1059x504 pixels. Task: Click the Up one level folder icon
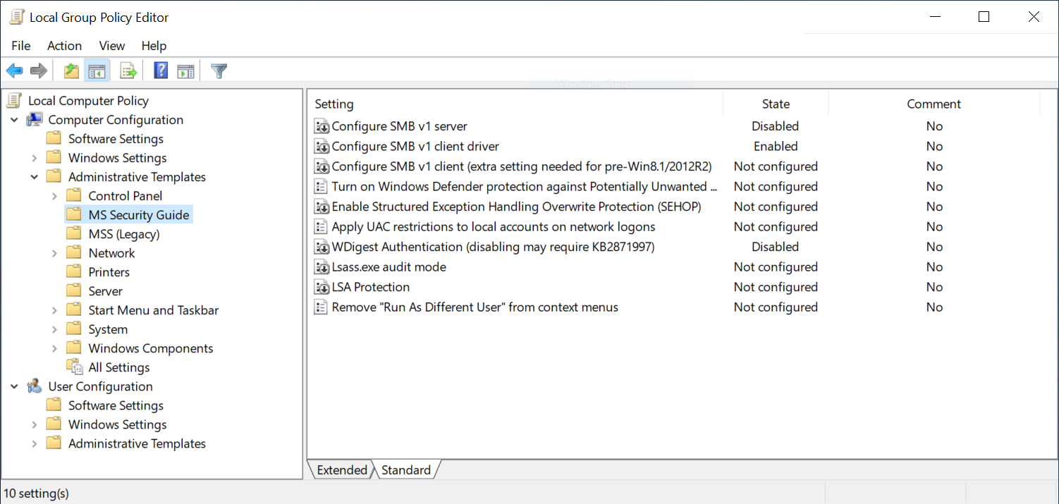tap(70, 70)
